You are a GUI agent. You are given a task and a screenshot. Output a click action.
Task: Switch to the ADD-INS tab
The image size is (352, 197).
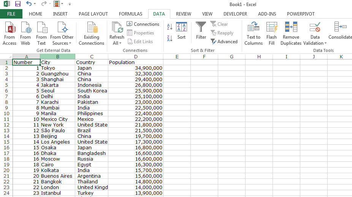pyautogui.click(x=267, y=14)
